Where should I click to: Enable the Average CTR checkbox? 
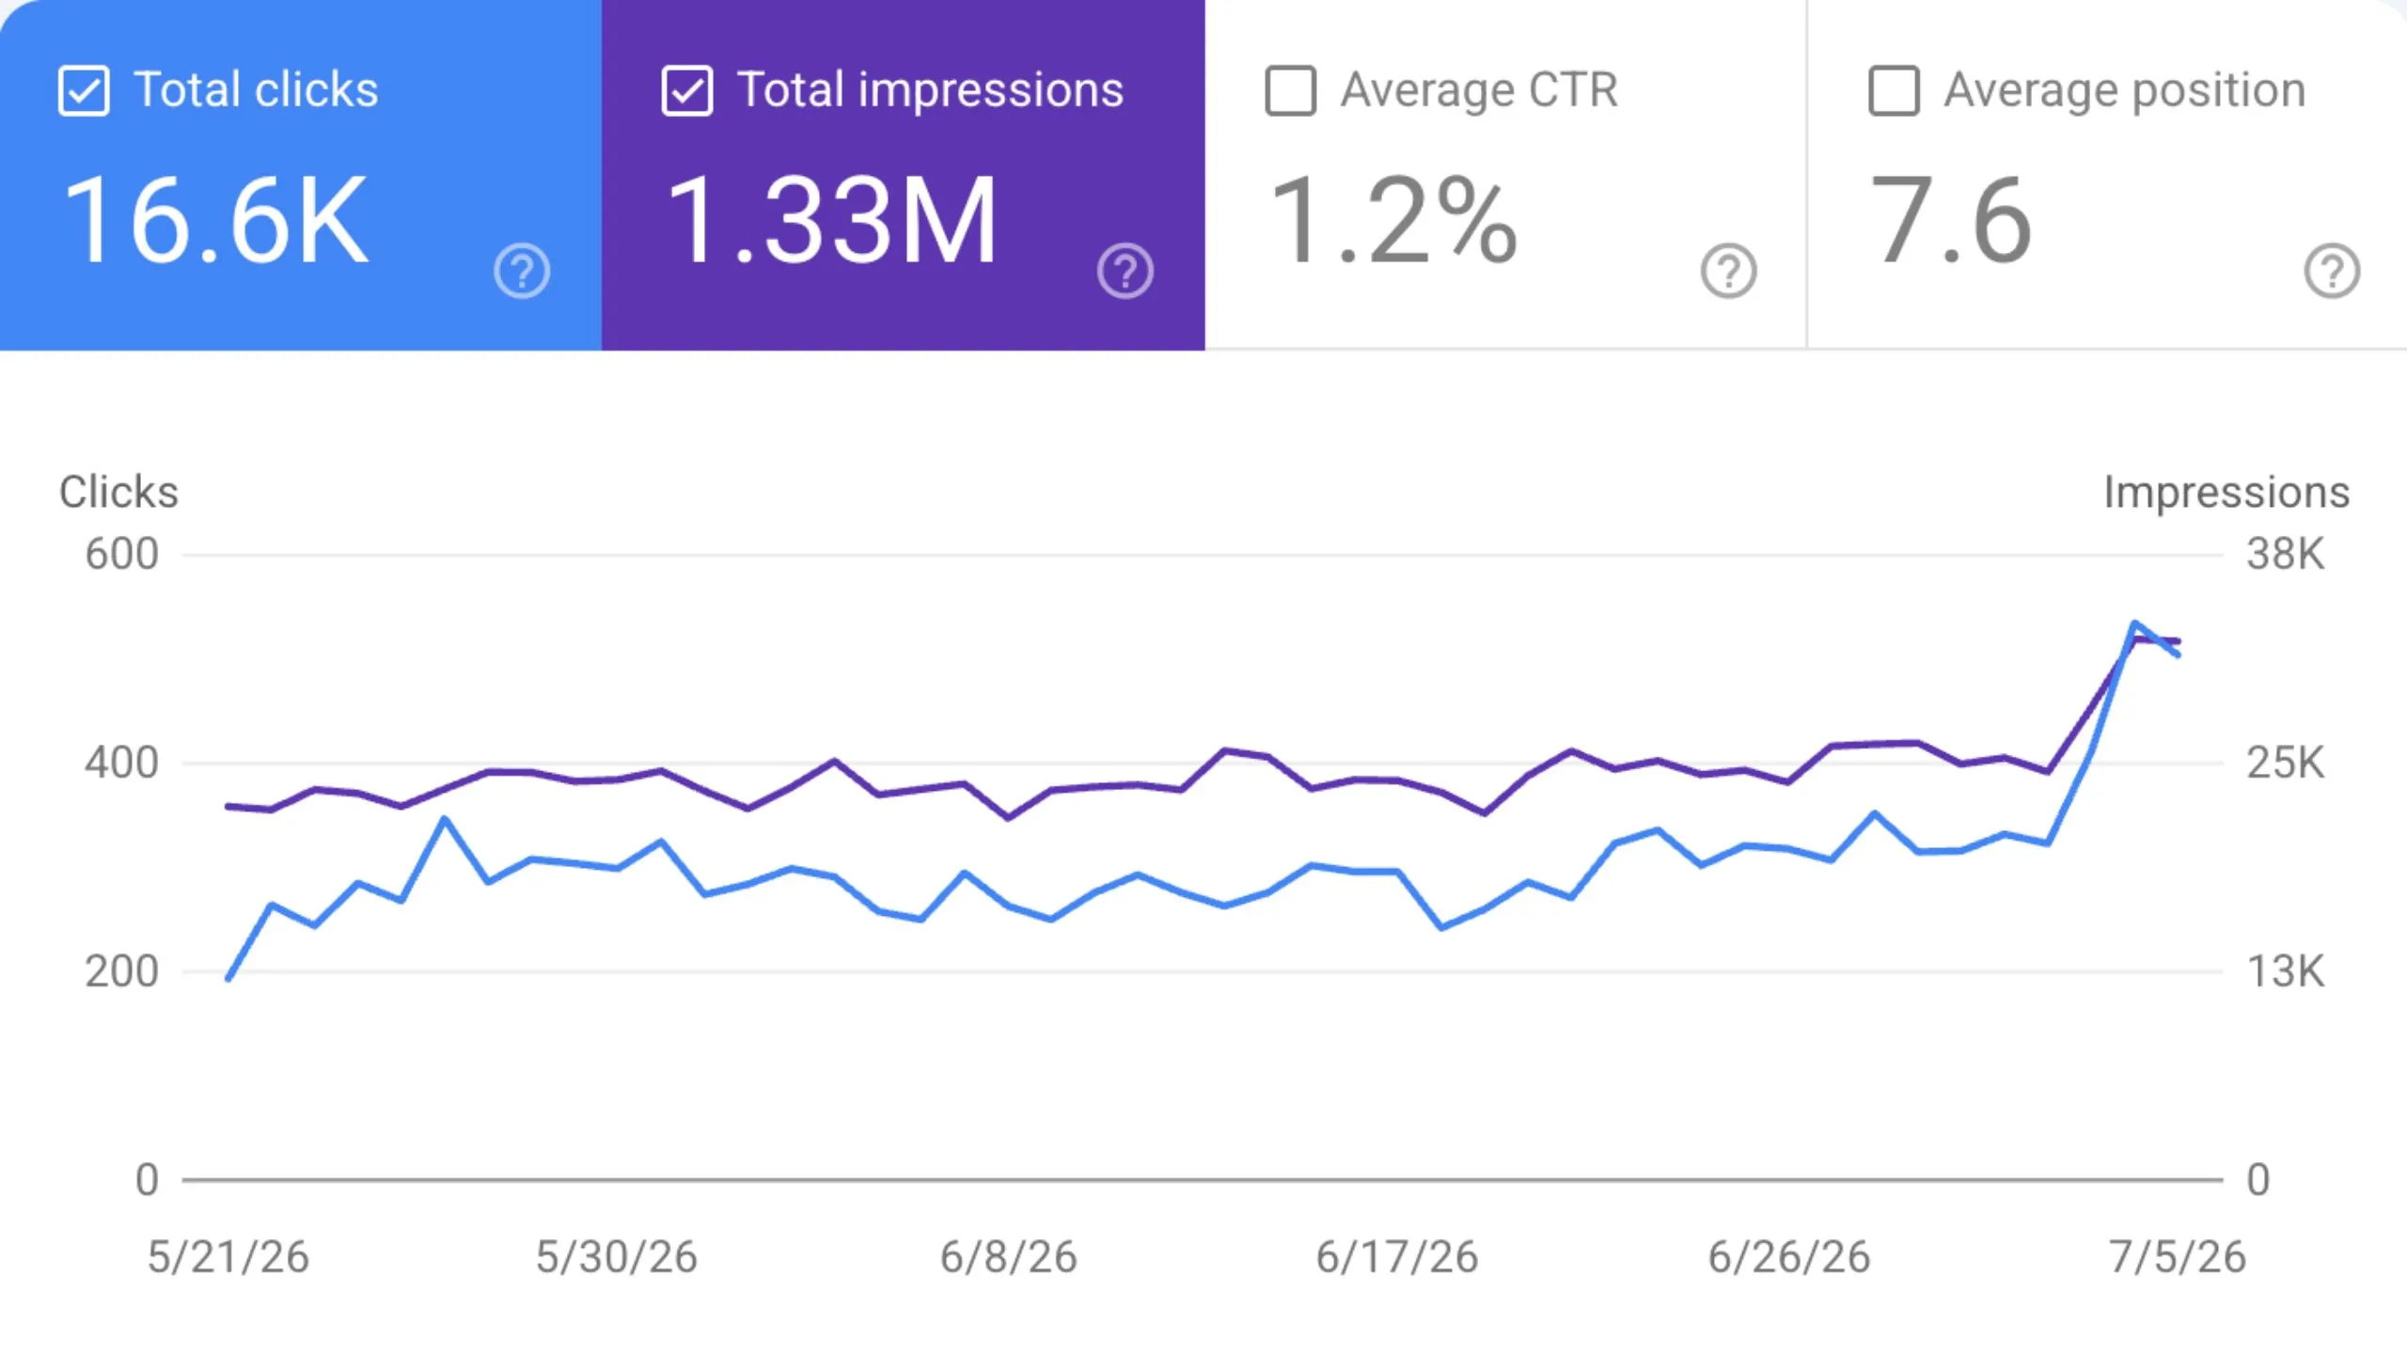coord(1290,90)
